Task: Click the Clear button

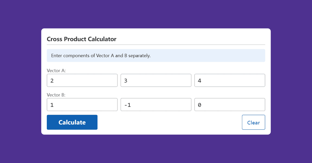Action: pos(253,122)
